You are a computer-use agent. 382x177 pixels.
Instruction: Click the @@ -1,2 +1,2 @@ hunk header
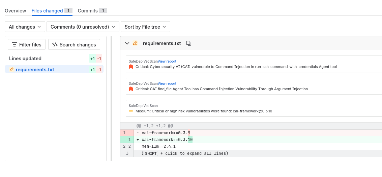pyautogui.click(x=155, y=126)
